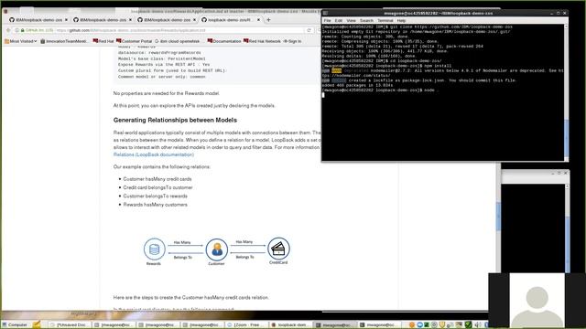Click 'Model's base class: PersistentModel' code line
This screenshot has width=586, height=329.
pos(162,58)
